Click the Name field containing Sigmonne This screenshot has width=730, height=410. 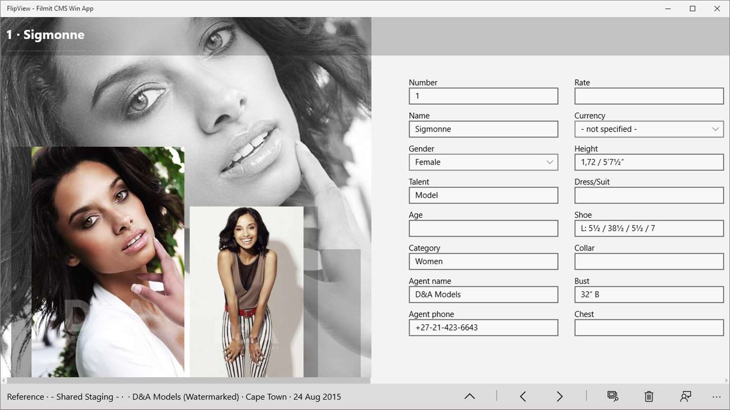(x=484, y=129)
